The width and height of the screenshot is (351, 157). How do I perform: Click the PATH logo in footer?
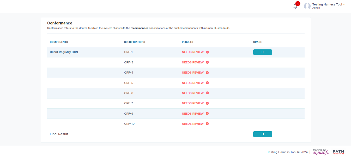click(338, 152)
